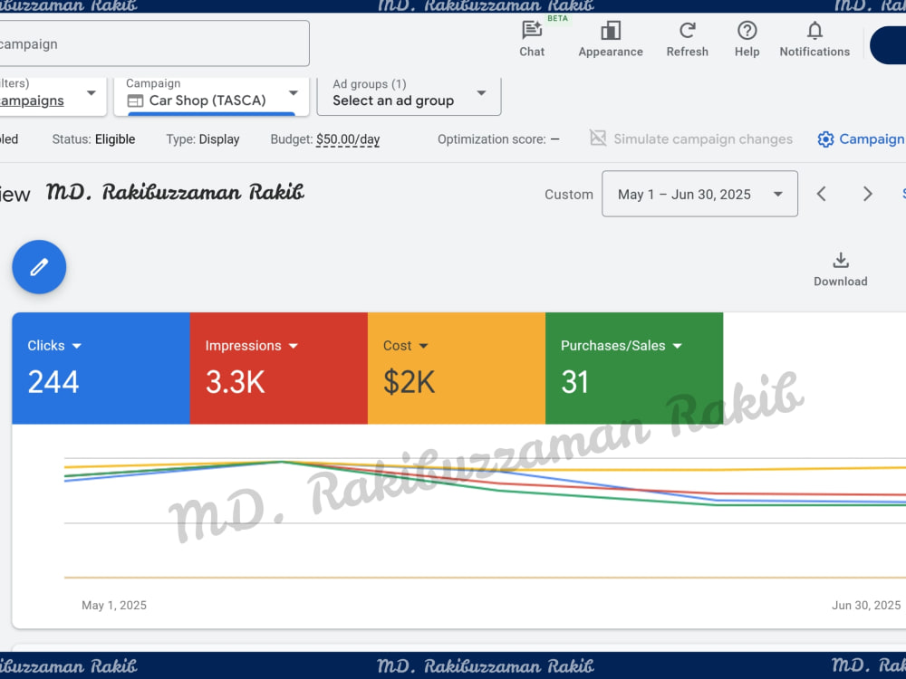Select the green Purchases/Sales 31 card
Screen dimensions: 906x679
[x=634, y=368]
